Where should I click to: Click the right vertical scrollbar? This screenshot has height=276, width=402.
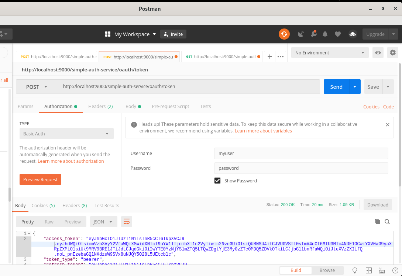[400, 125]
